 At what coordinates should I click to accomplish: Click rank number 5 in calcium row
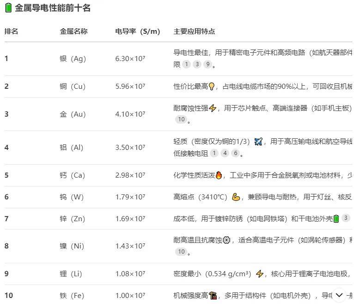(6, 175)
